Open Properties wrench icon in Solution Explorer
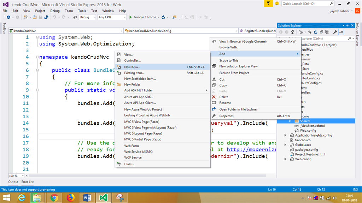This screenshot has height=203, width=362. (x=335, y=32)
